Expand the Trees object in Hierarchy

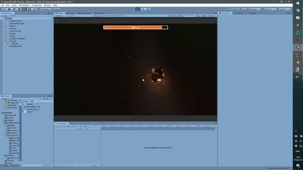6,36
